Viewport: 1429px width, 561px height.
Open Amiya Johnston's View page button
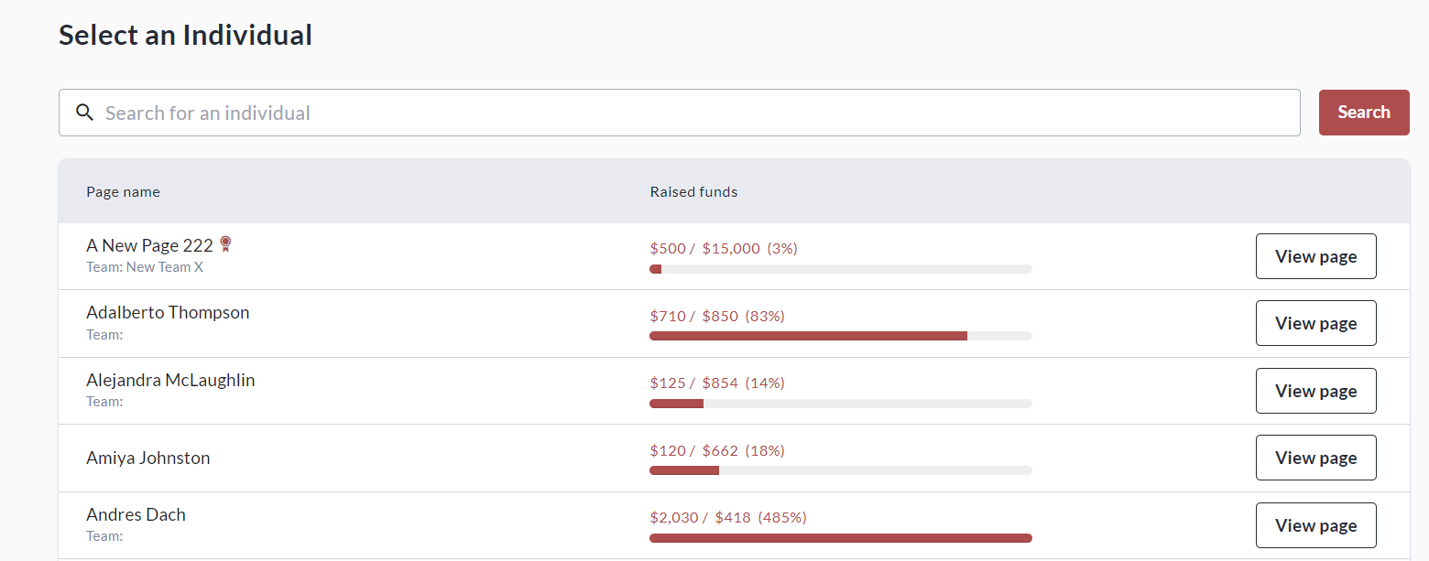tap(1315, 458)
